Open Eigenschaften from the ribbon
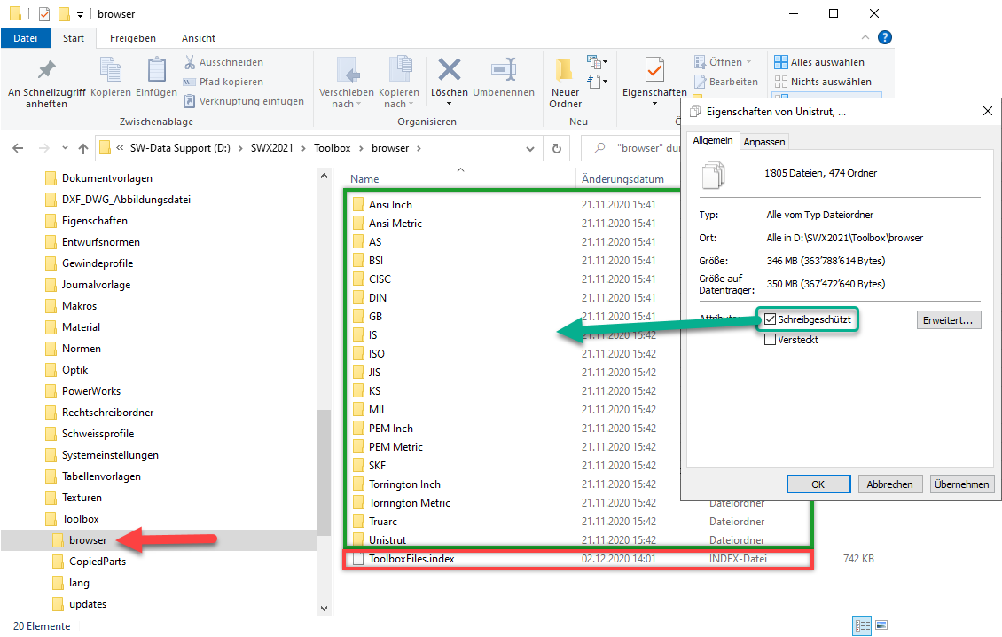 click(654, 73)
